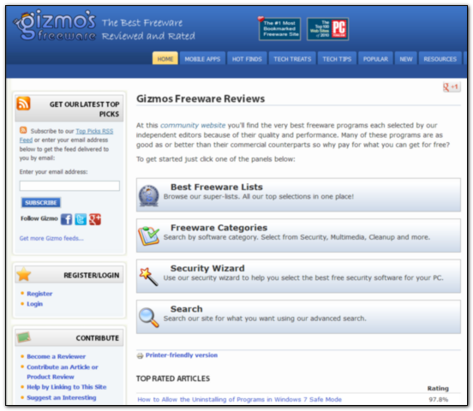Click the Google +1 button
The height and width of the screenshot is (411, 473).
pyautogui.click(x=452, y=86)
